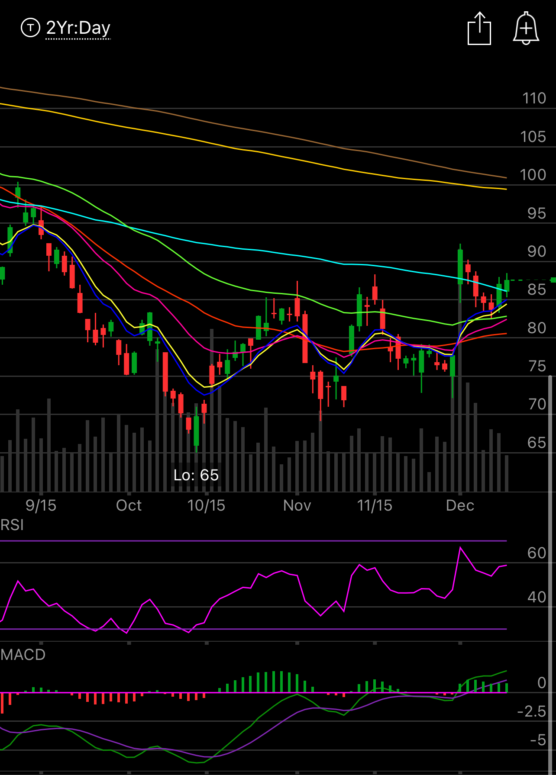
Task: Tap the 70 price axis label
Action: point(537,404)
